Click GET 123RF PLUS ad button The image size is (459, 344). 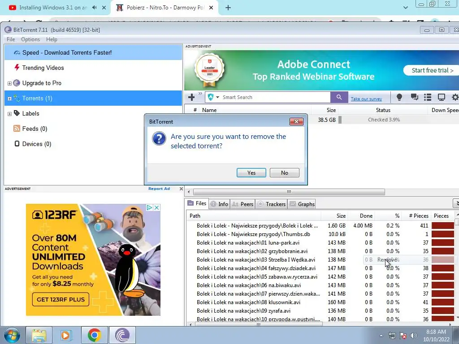(61, 300)
